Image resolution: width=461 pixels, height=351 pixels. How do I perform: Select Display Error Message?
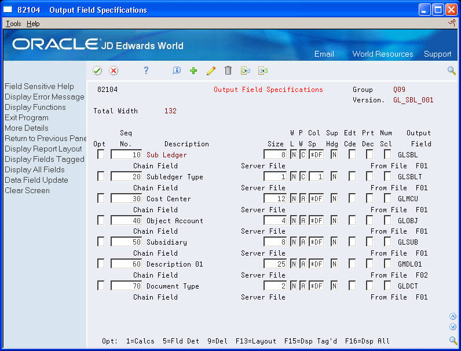coord(45,97)
